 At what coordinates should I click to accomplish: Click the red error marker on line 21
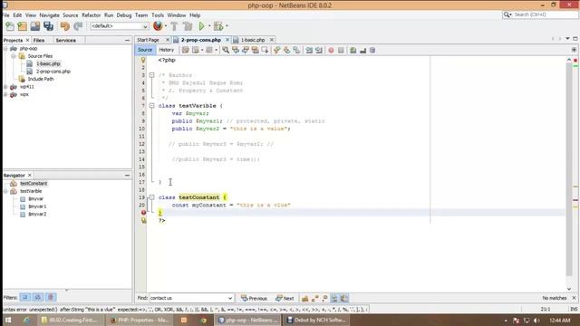[x=143, y=213]
